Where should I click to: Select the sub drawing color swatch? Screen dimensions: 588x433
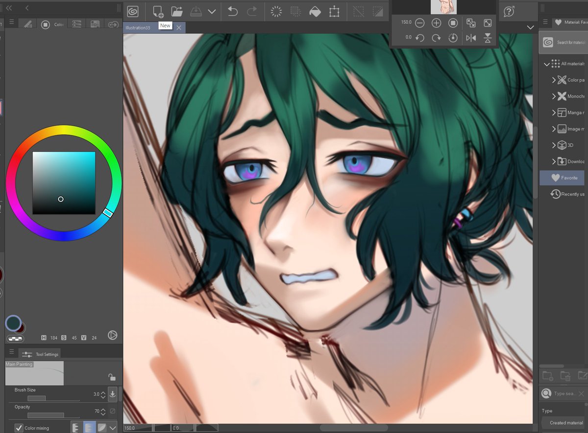(22, 328)
